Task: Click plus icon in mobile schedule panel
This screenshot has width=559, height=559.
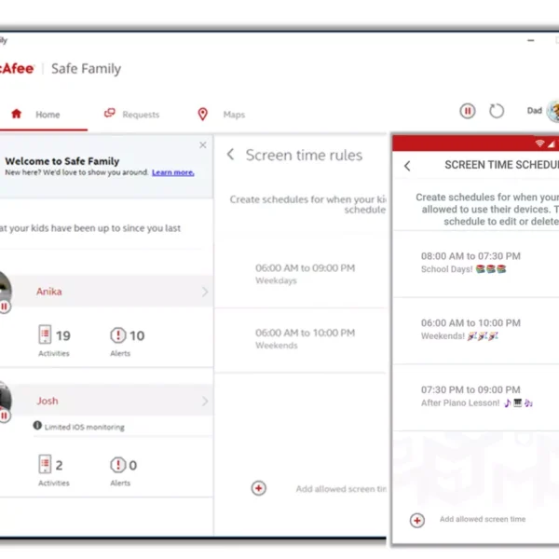Action: click(417, 520)
